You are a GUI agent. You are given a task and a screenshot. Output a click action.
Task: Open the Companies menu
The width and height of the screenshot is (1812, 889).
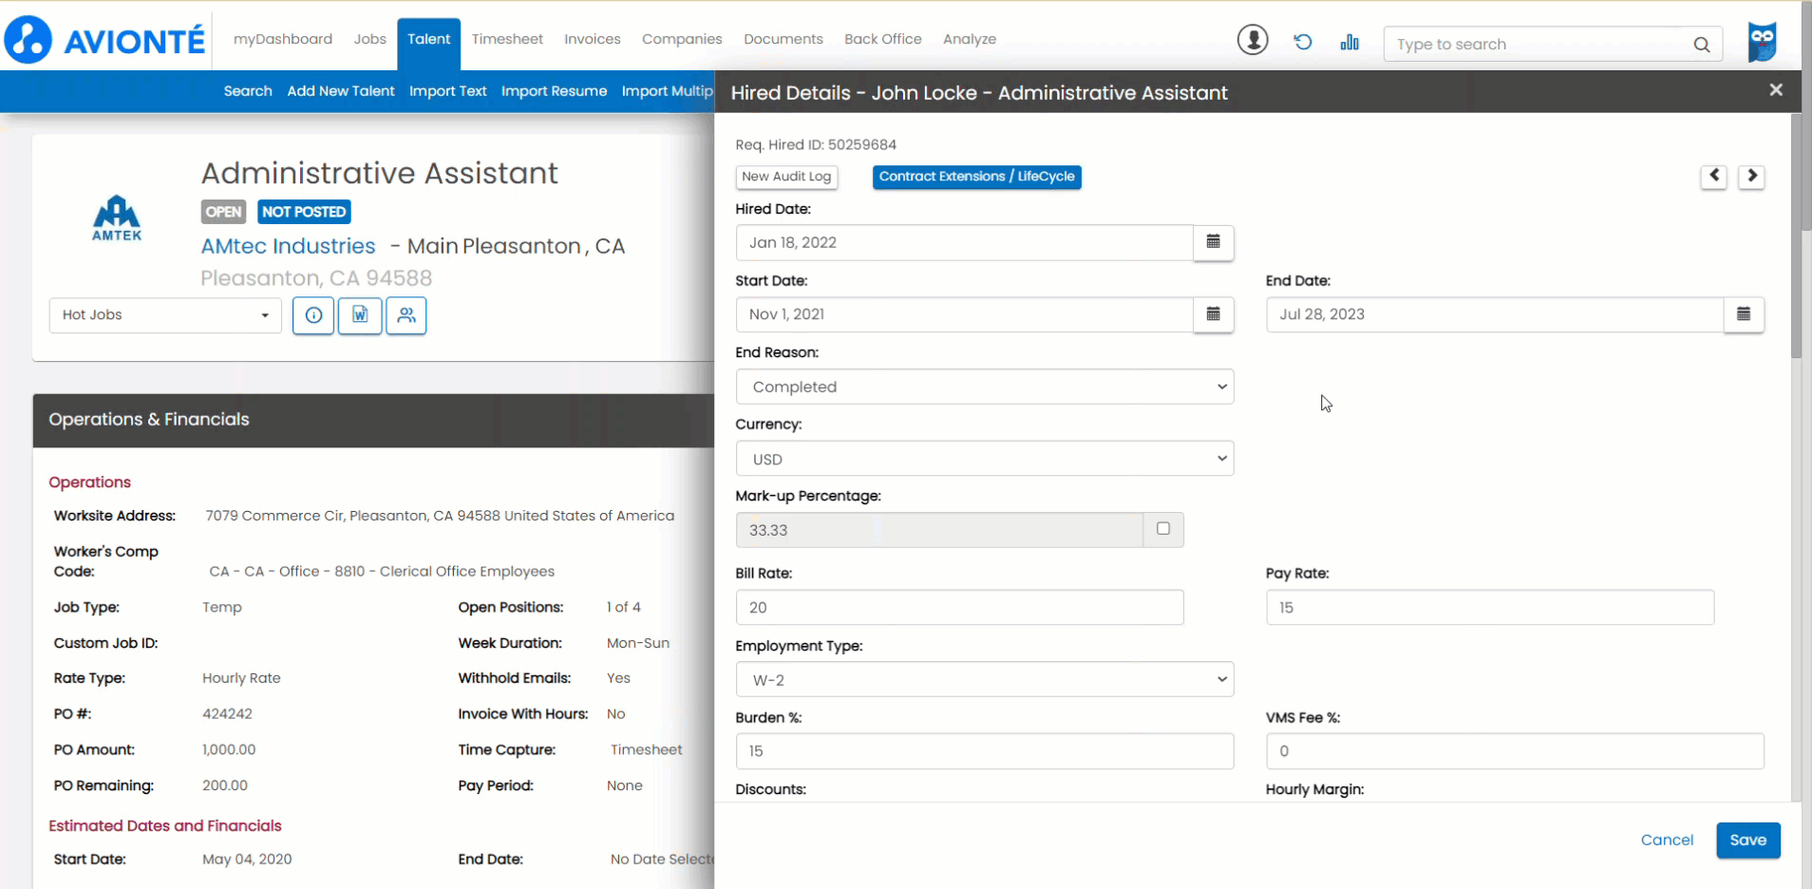click(x=682, y=39)
